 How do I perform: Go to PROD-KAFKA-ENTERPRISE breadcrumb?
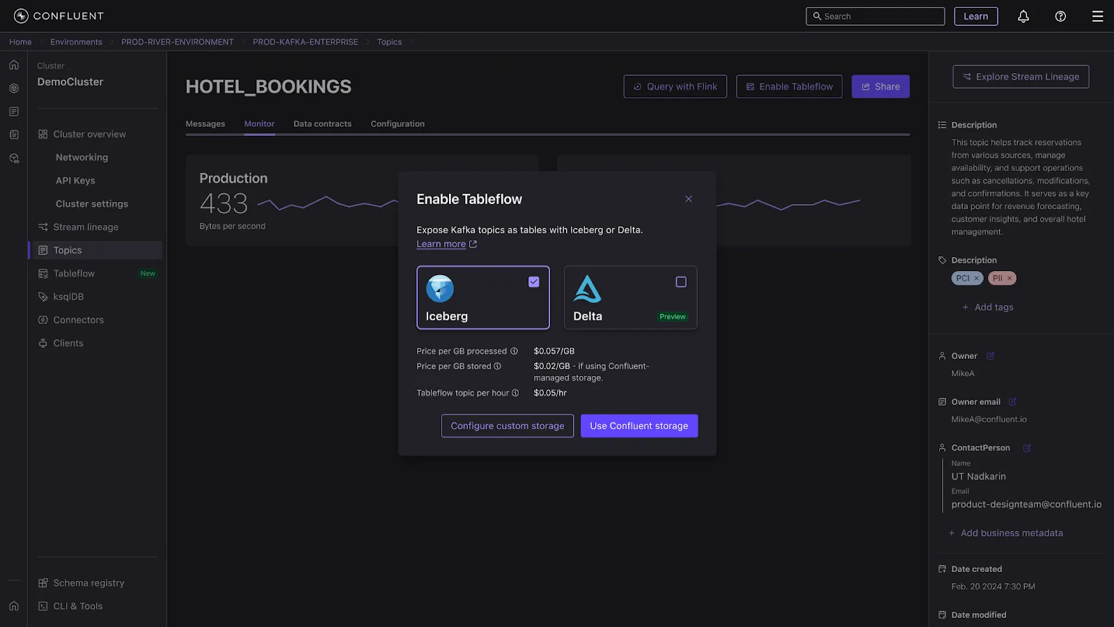tap(306, 42)
